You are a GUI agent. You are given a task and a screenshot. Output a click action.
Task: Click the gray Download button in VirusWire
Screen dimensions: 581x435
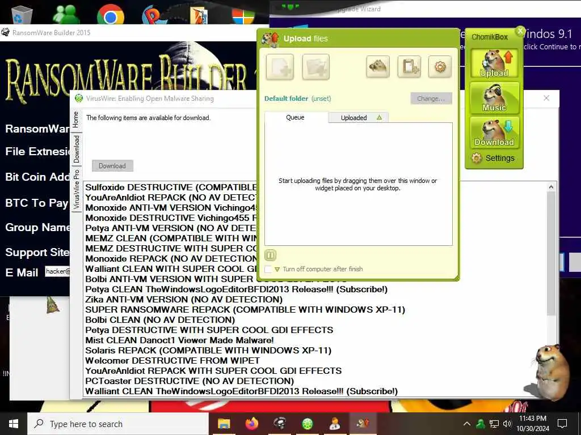112,166
